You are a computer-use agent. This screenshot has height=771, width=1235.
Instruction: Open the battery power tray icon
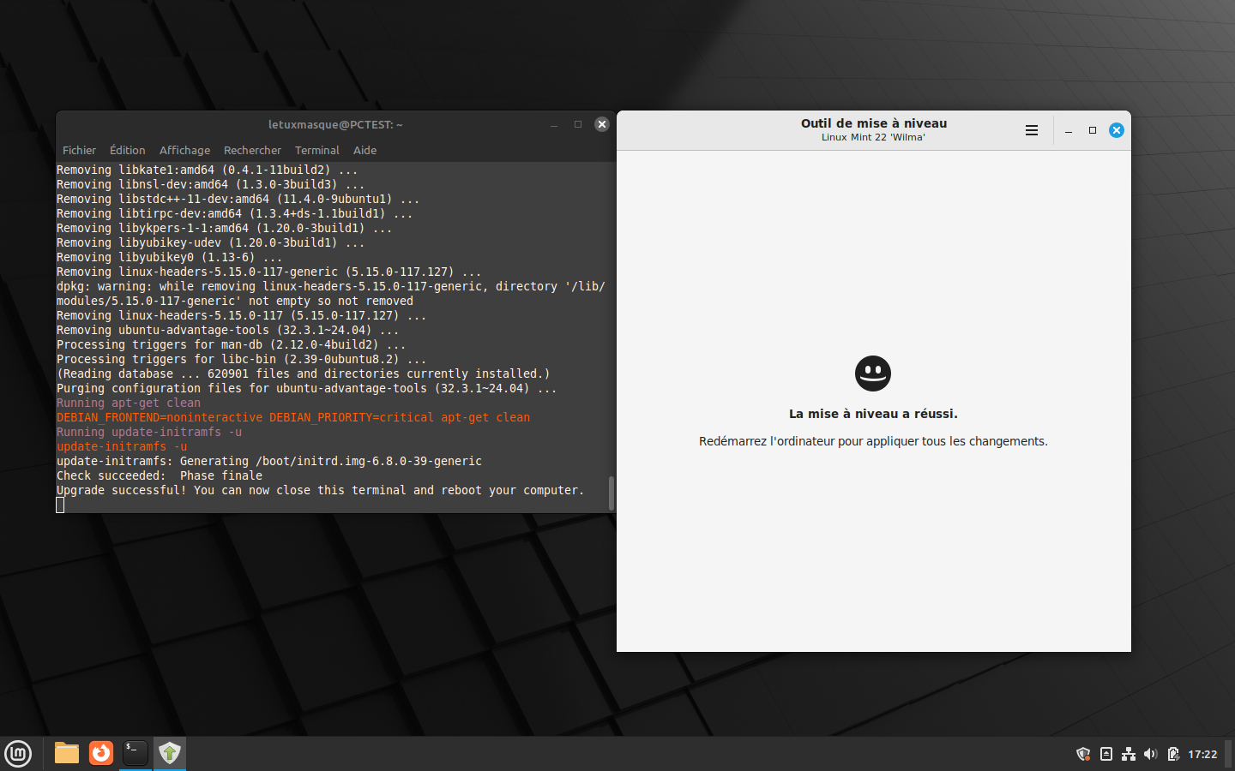tap(1173, 754)
